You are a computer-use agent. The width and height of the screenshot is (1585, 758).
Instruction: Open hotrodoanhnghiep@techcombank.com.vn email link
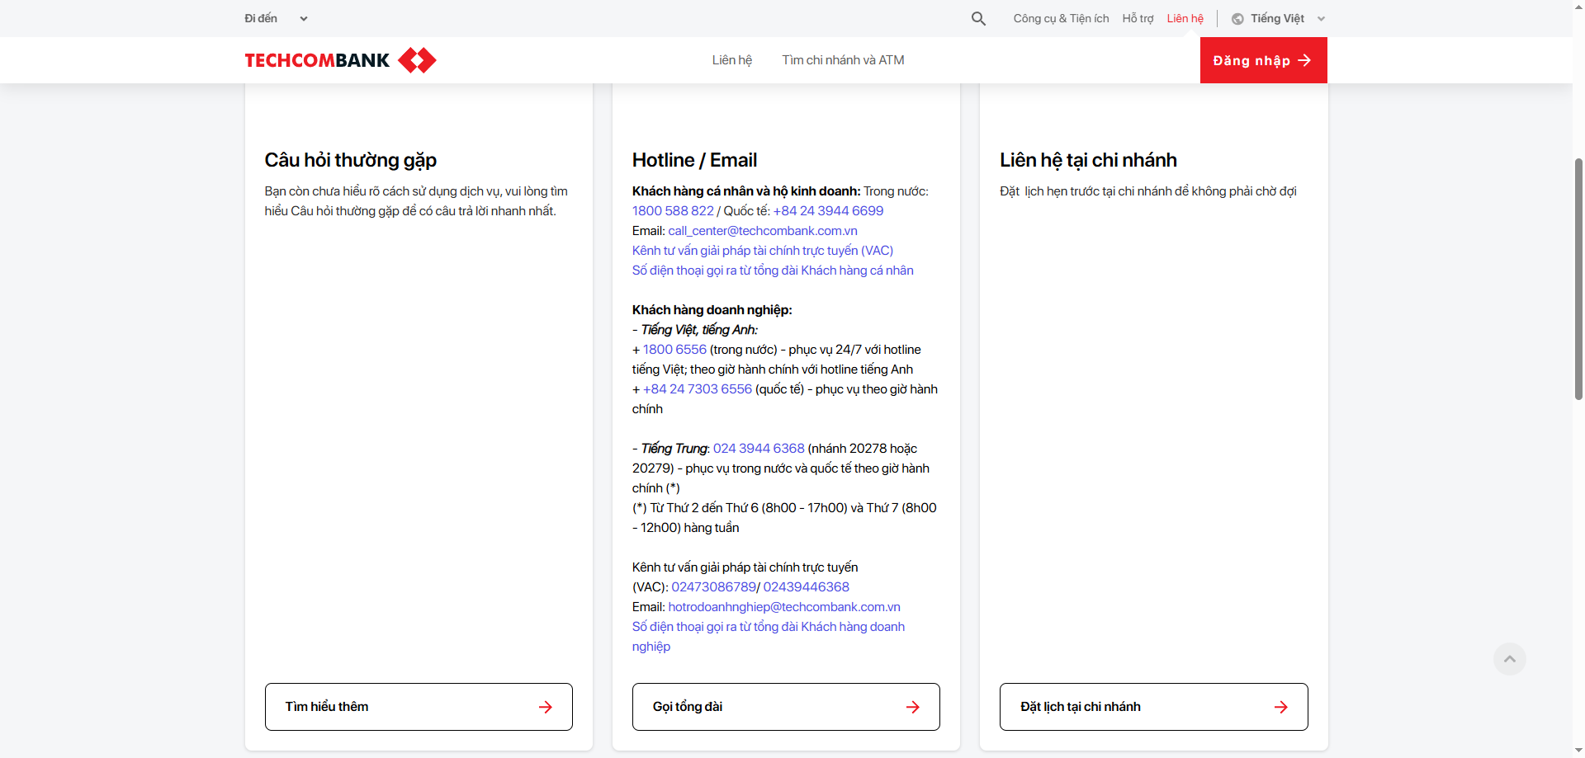[x=783, y=607]
